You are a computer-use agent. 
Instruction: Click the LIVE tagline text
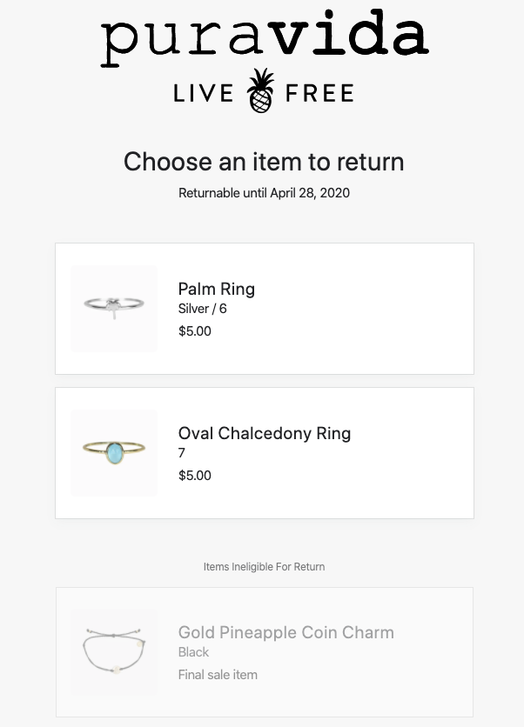[x=204, y=93]
